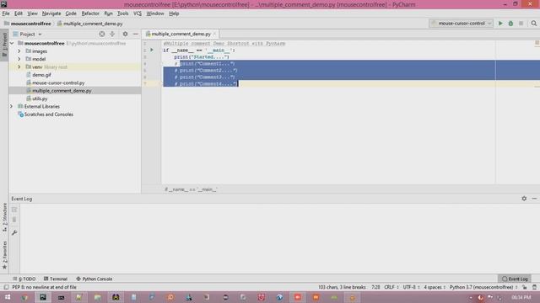Click the read-only lock icon in status bar
This screenshot has width=540, height=303.
[525, 287]
